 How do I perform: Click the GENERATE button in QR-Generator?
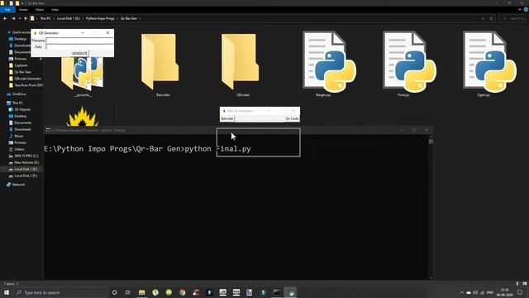point(79,53)
